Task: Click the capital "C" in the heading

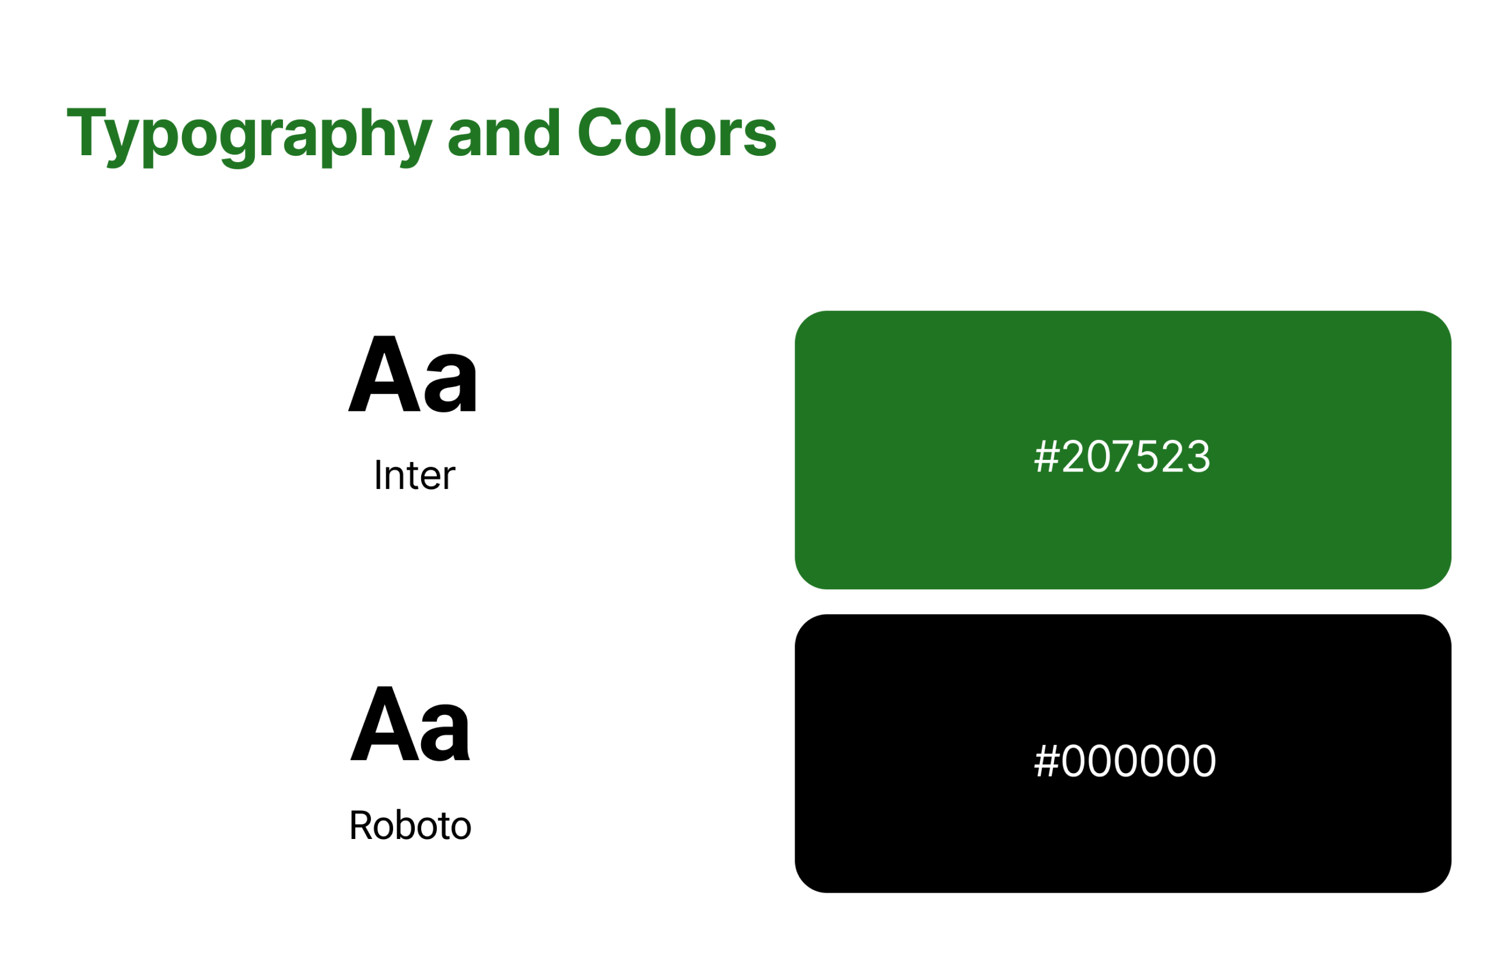Action: tap(600, 131)
